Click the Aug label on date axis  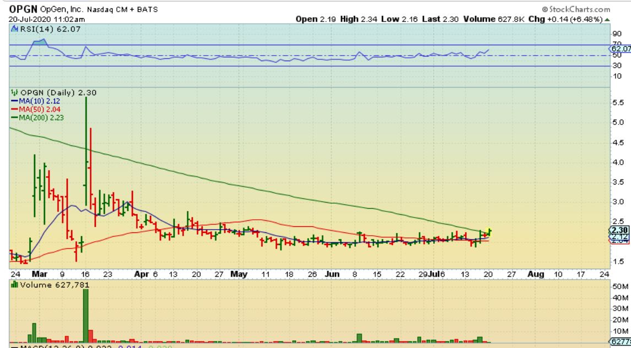(x=536, y=274)
